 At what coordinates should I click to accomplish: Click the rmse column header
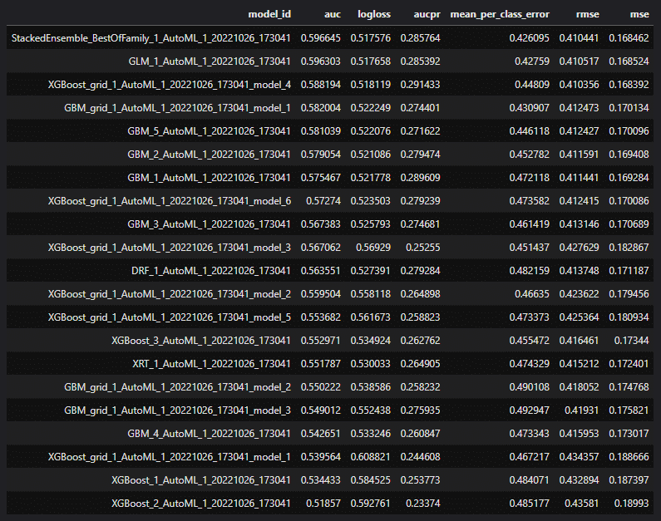pos(587,14)
